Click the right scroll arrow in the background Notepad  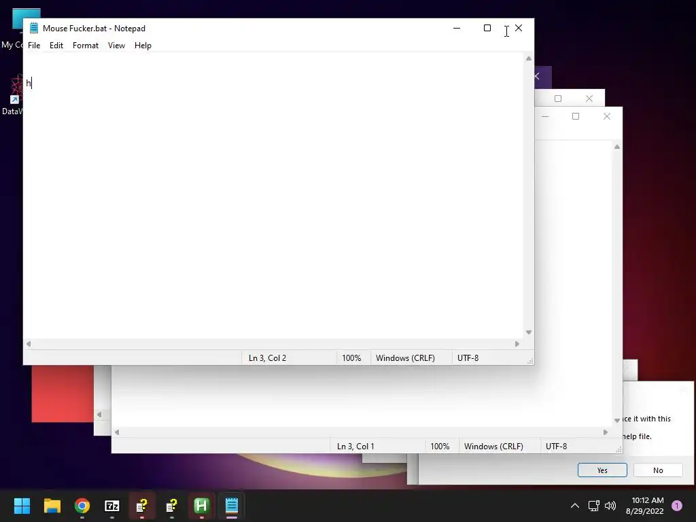[x=606, y=432]
